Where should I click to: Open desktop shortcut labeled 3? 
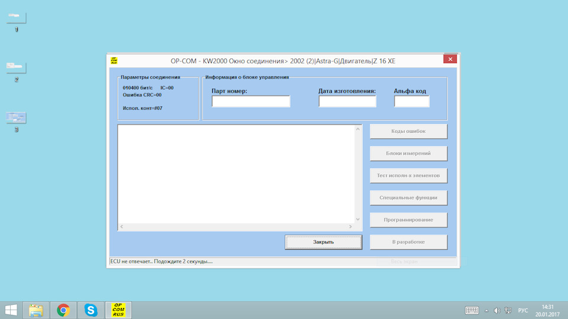[16, 117]
